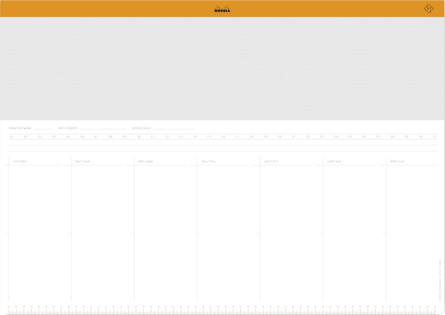Screen dimensions: 445x315
Task: Select date 22 in the number row
Action: coord(308,136)
